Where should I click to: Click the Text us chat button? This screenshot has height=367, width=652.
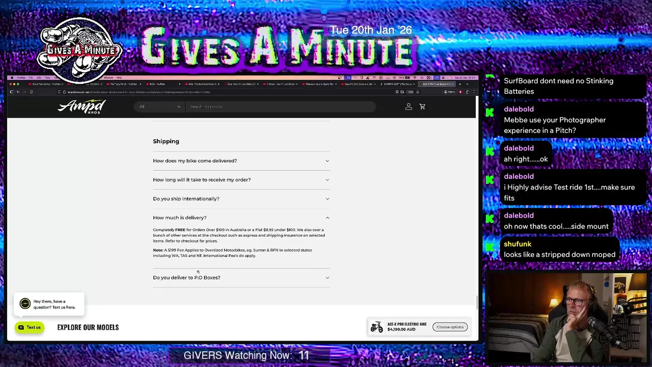point(29,327)
